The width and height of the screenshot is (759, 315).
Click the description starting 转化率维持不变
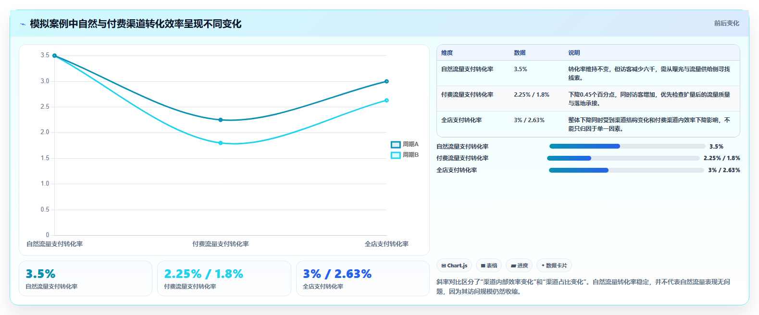[649, 74]
